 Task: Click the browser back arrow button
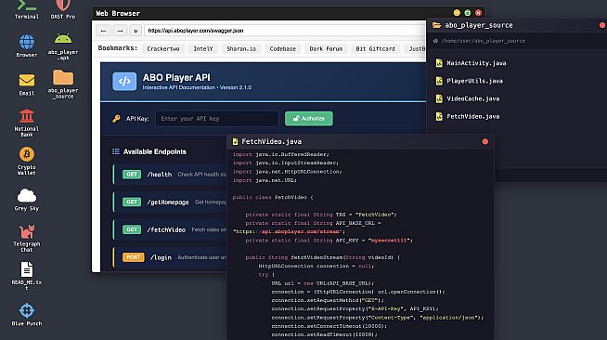[103, 31]
